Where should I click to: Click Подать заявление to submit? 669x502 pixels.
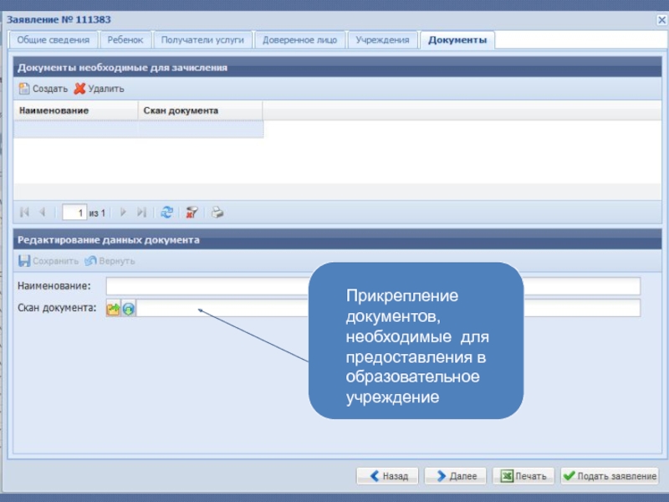coord(610,476)
